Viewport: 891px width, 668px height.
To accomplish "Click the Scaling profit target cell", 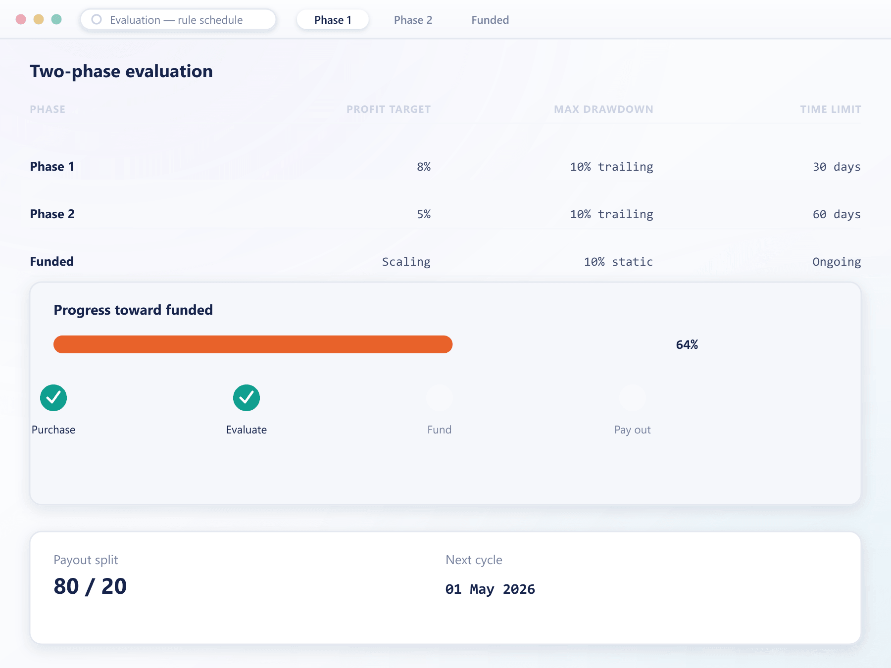I will pos(406,262).
